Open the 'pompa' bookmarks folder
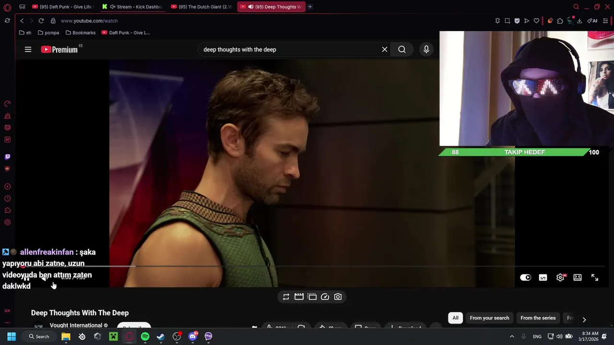 (48, 33)
